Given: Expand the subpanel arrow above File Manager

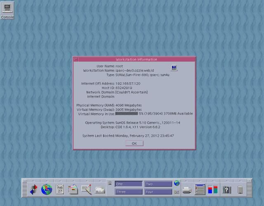Looking at the screenshot, I should (73, 181).
